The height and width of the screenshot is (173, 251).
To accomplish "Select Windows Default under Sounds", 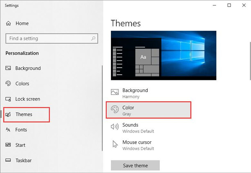I will tap(138, 131).
